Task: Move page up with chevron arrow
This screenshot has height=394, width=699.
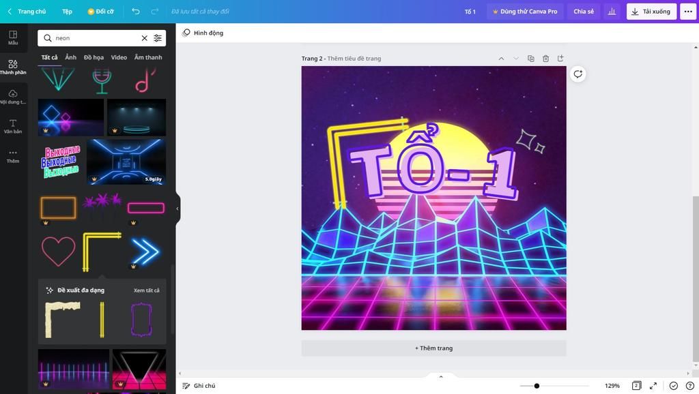Action: (x=501, y=59)
